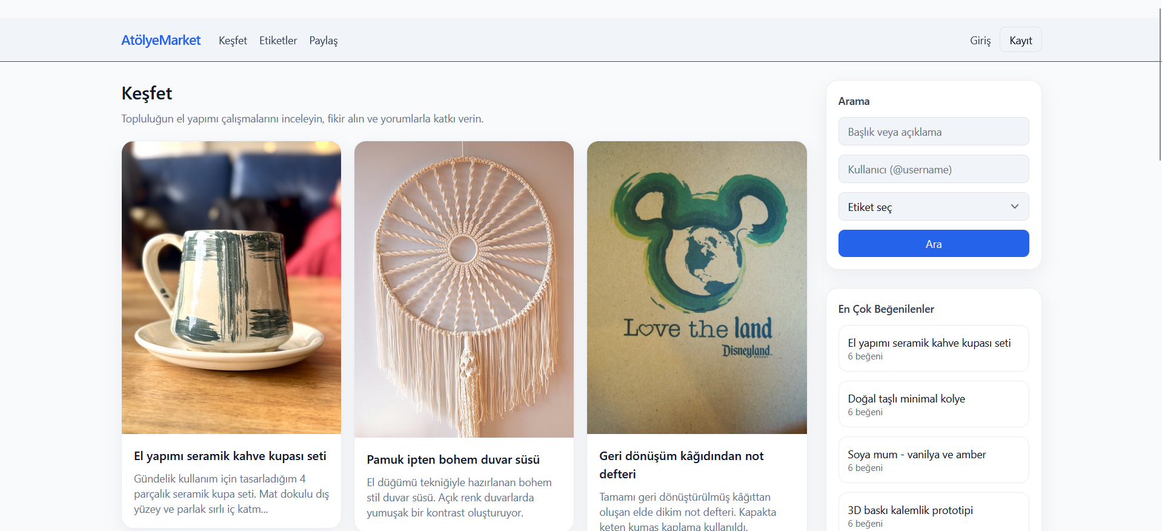
Task: Open 'Soya mum - vanilya ve amber' item
Action: click(917, 455)
